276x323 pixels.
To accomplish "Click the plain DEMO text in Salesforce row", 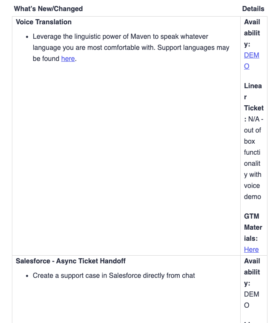I will [x=251, y=300].
